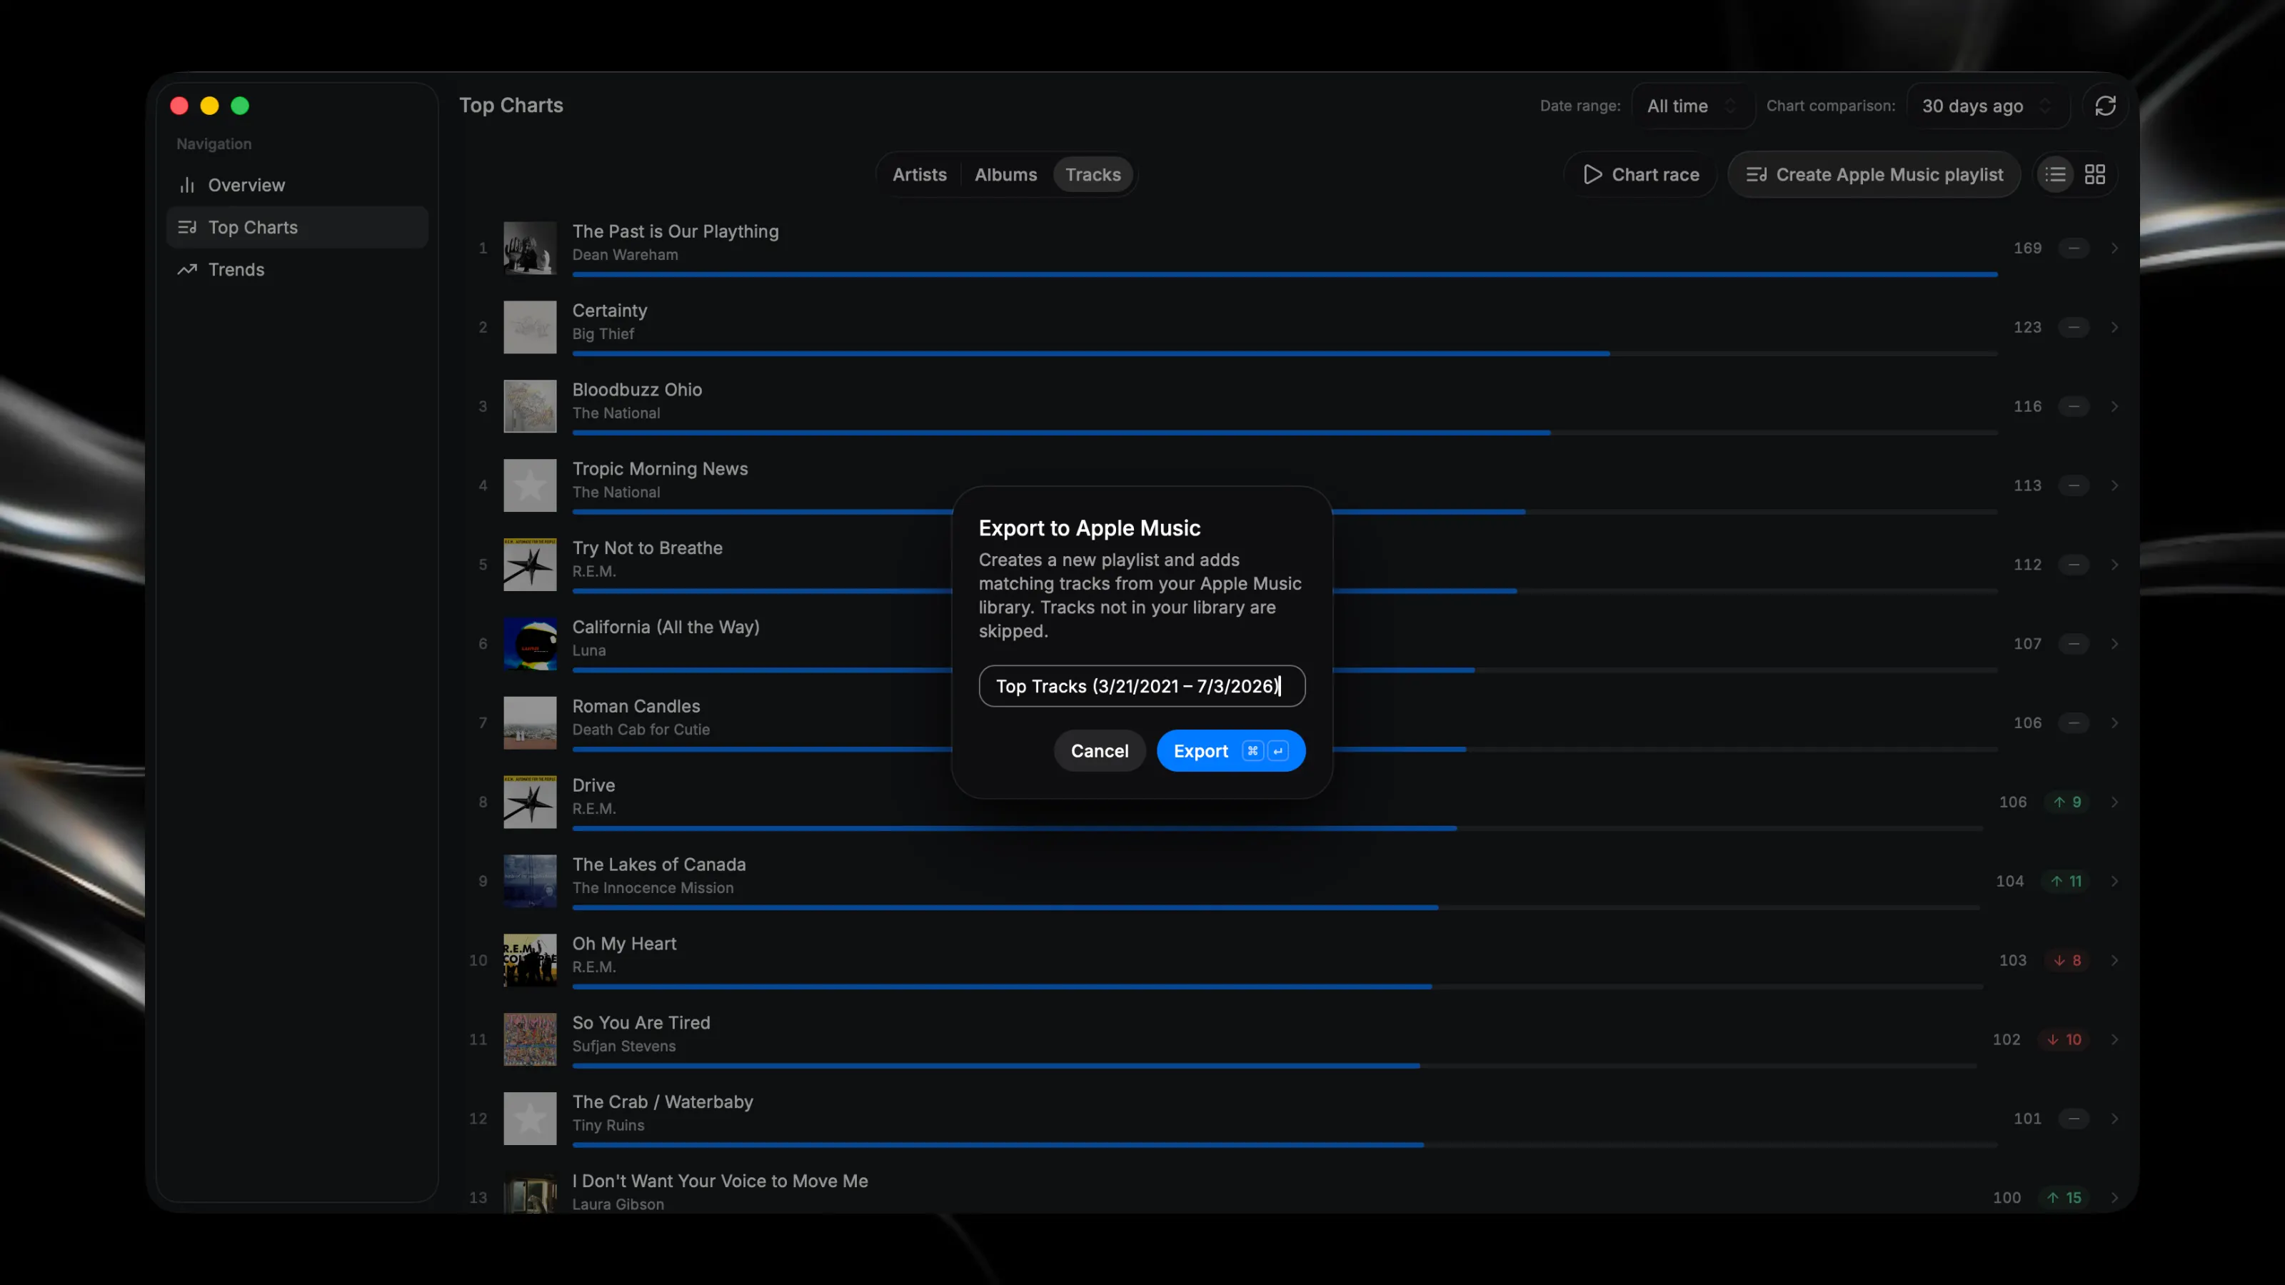2285x1285 pixels.
Task: Click artist name 'The Innocence Mission'
Action: click(x=652, y=887)
